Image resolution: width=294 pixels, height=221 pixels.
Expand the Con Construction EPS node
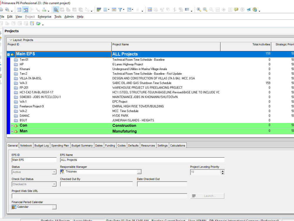pos(12,126)
